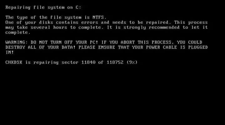
Task: Click the "IN!" word below DESTROY
Action: point(10,52)
